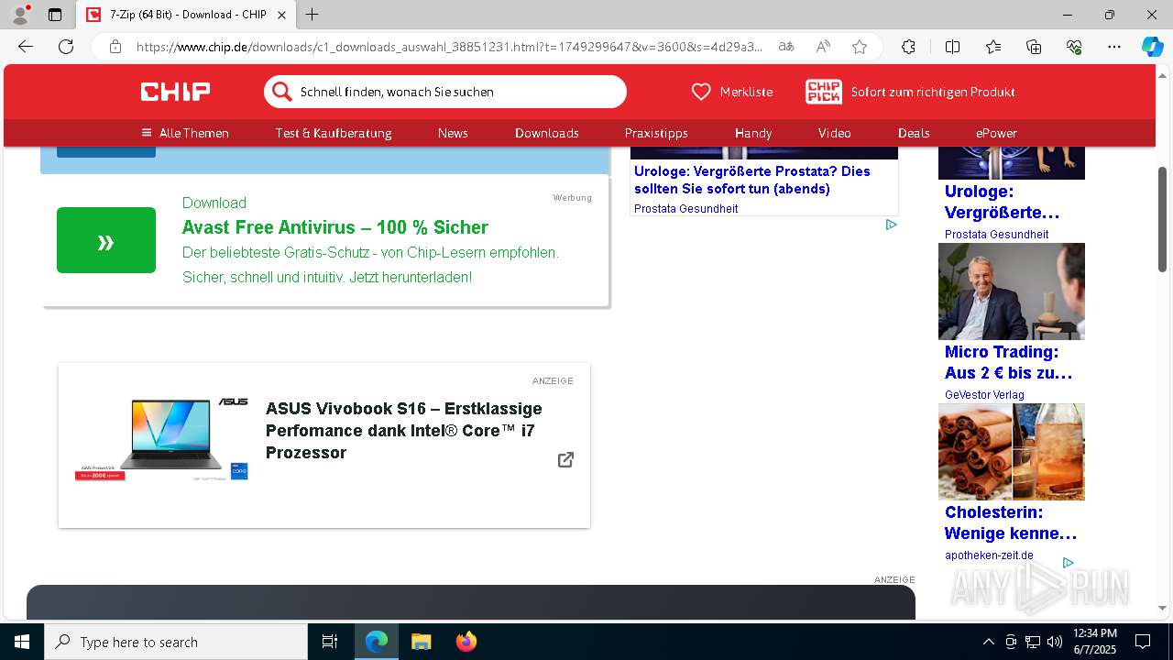Screen dimensions: 1173x660
Task: Toggle the split screen icon
Action: coord(952,47)
